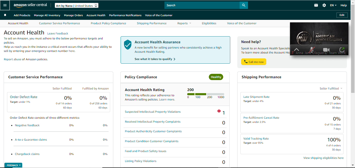
Task: Select the Account Health tab
Action: tap(18, 23)
